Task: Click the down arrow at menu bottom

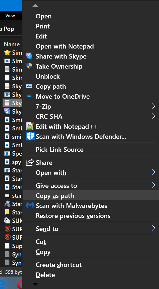Action: coord(35,284)
